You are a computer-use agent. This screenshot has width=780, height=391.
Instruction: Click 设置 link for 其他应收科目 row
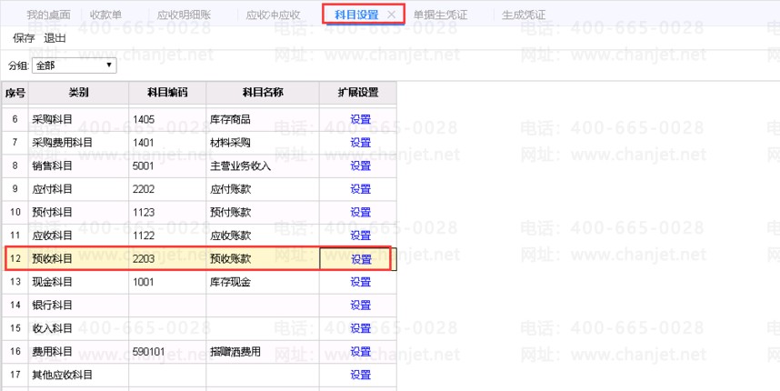pos(361,375)
